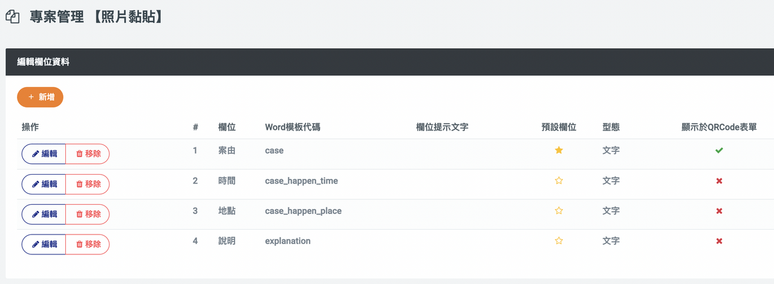Viewport: 774px width, 284px height.
Task: Toggle the red X for 地點 QRCode display
Action: (x=719, y=211)
